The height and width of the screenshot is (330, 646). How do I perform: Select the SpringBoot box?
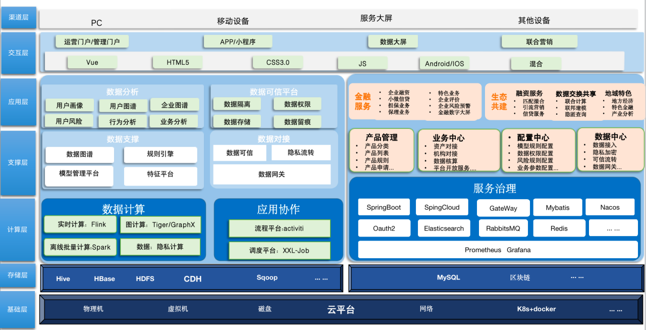(x=384, y=207)
